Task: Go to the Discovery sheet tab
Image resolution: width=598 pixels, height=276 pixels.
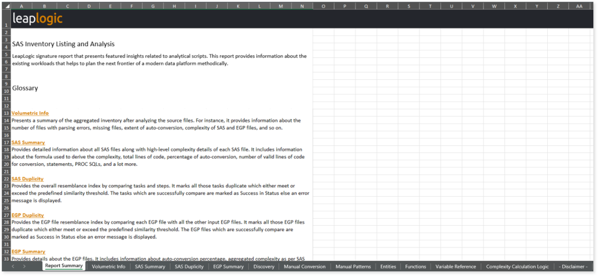Action: [x=264, y=267]
